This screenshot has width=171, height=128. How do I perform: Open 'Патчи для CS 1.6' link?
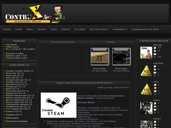tap(14, 73)
